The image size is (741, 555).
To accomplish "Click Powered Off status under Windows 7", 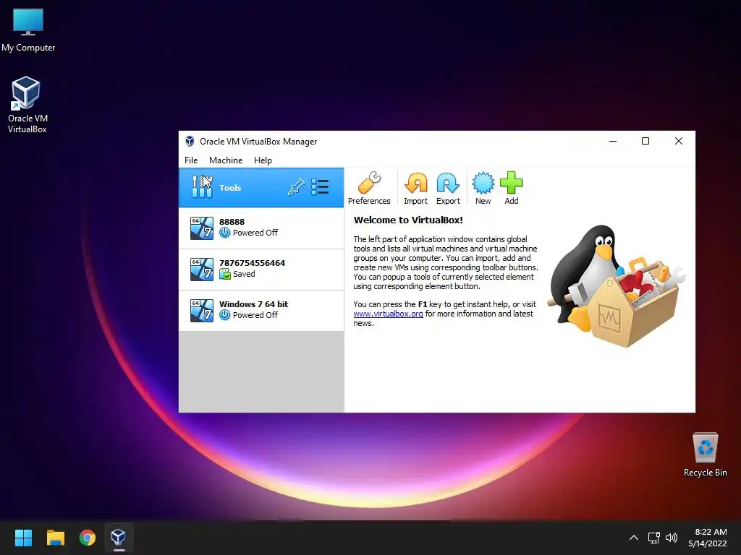I will (255, 315).
